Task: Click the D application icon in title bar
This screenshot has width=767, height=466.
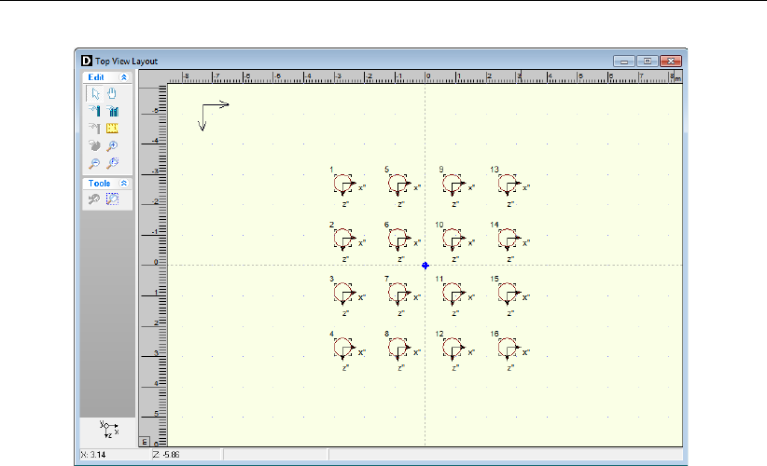Action: coord(86,61)
